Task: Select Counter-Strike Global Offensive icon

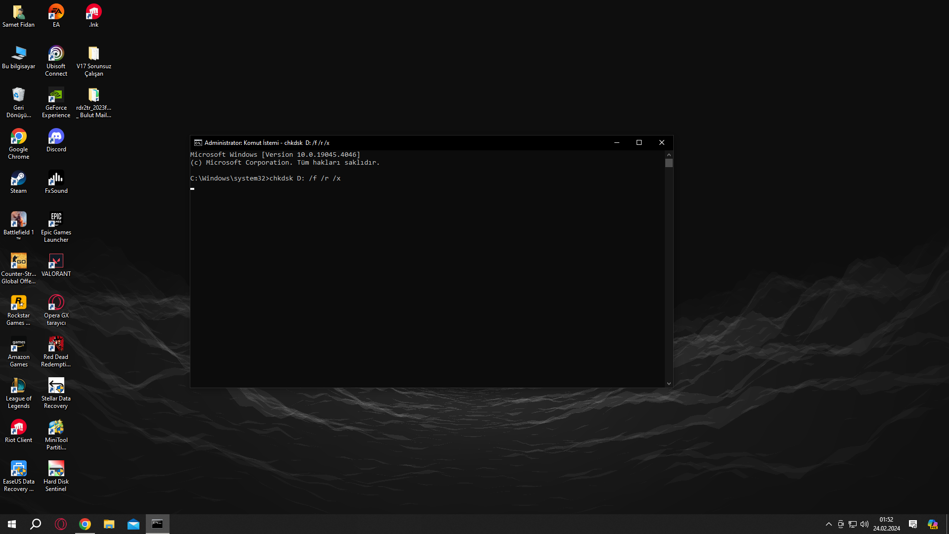Action: [x=18, y=268]
